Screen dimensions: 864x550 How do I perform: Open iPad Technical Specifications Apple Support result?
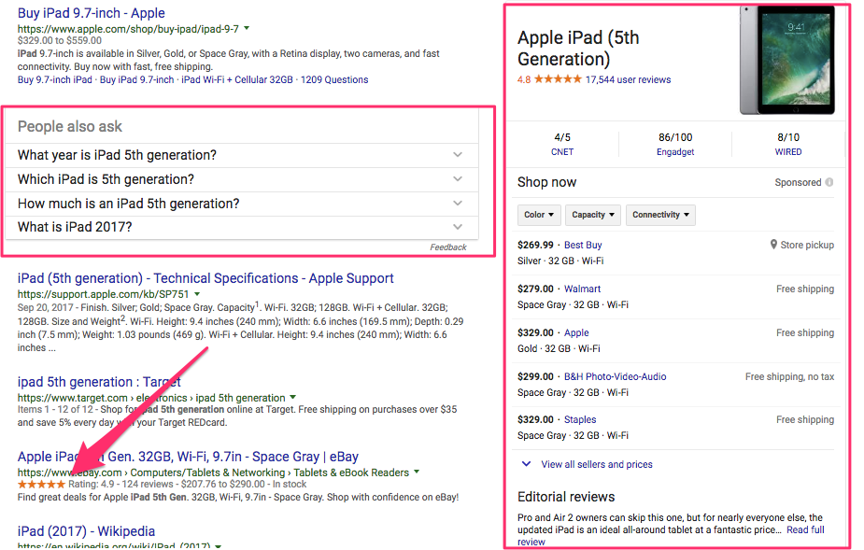coord(205,278)
